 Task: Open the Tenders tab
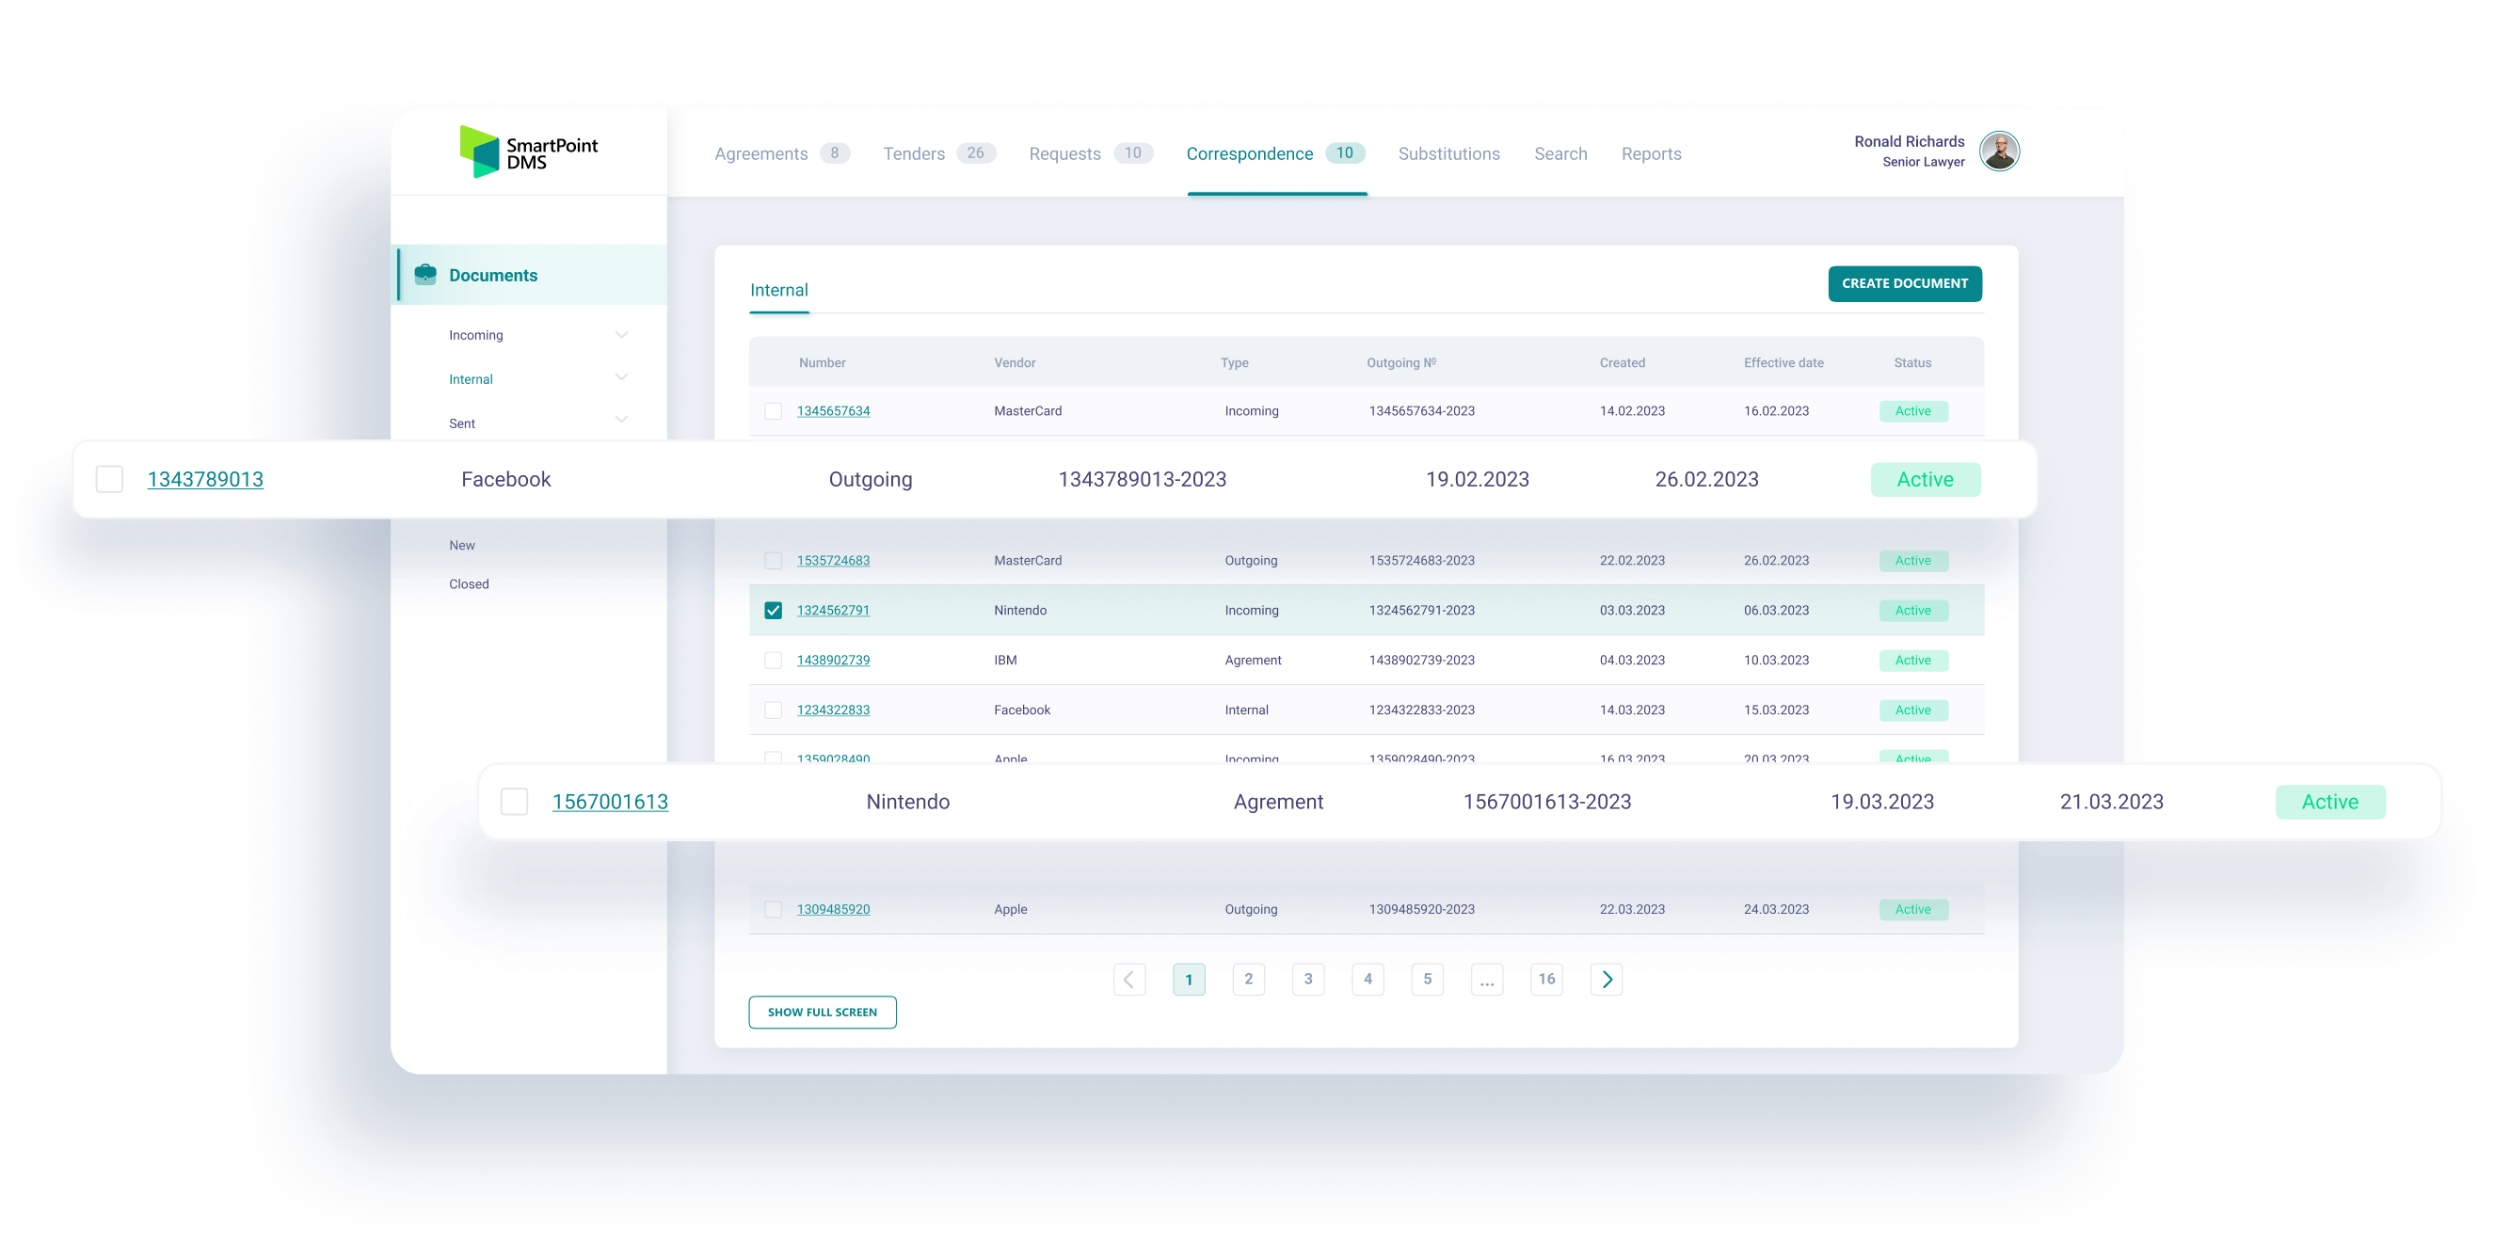[x=913, y=153]
